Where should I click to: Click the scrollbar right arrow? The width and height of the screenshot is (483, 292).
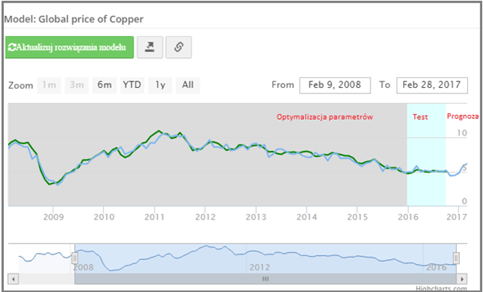[461, 279]
